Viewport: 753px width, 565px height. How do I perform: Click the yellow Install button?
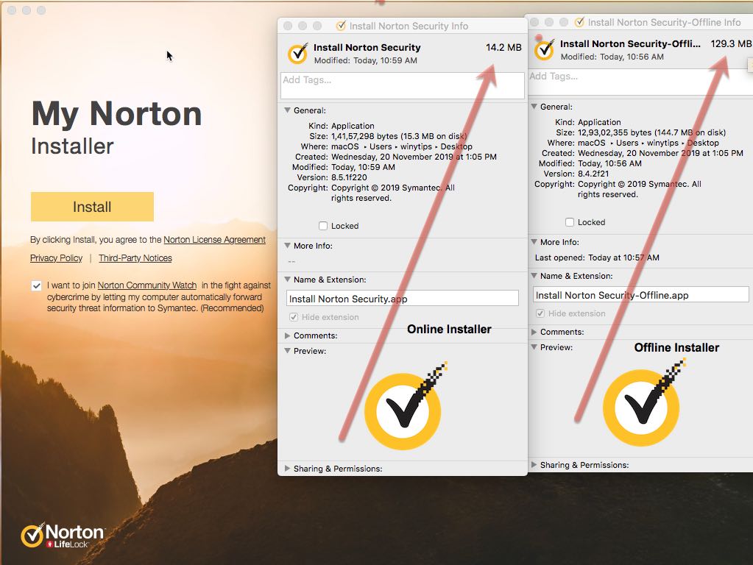tap(92, 207)
